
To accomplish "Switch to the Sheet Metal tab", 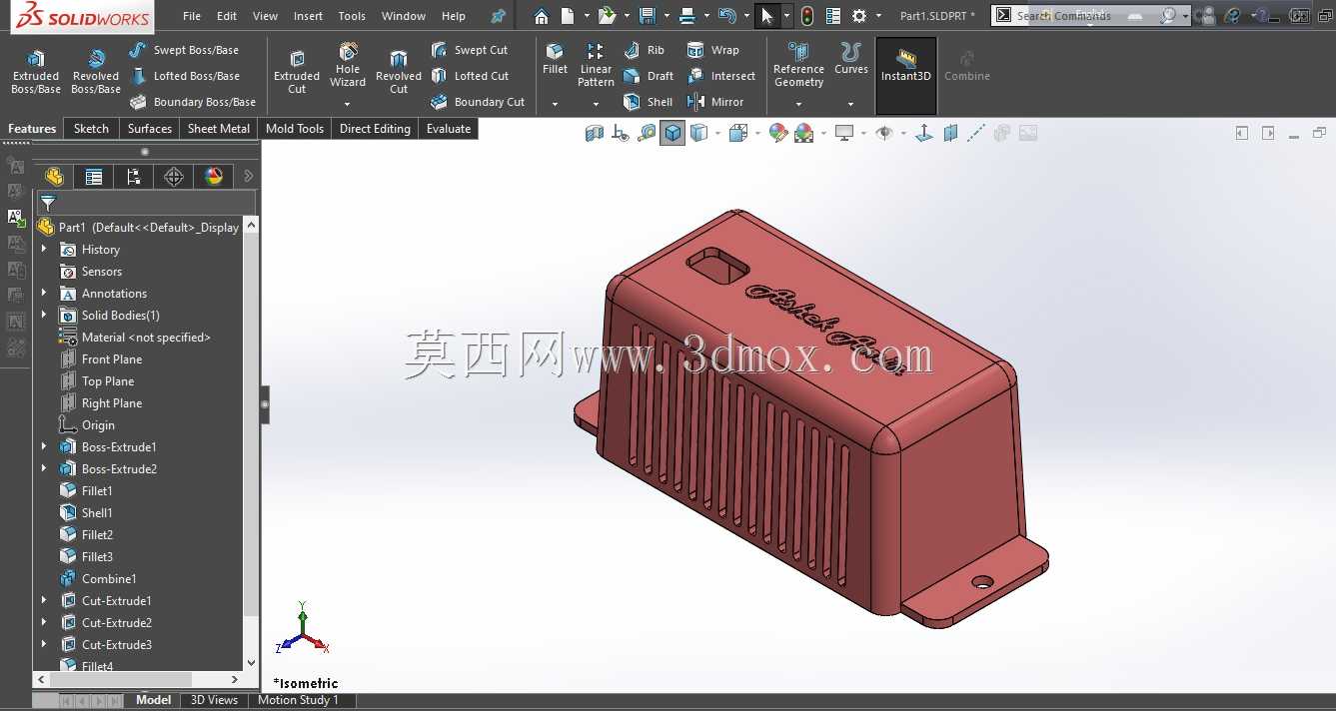I will (219, 129).
